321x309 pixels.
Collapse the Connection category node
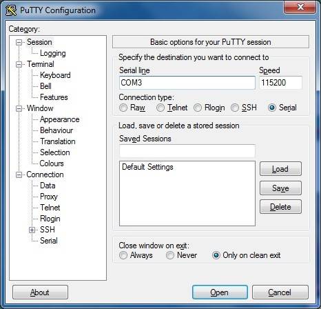(19, 175)
